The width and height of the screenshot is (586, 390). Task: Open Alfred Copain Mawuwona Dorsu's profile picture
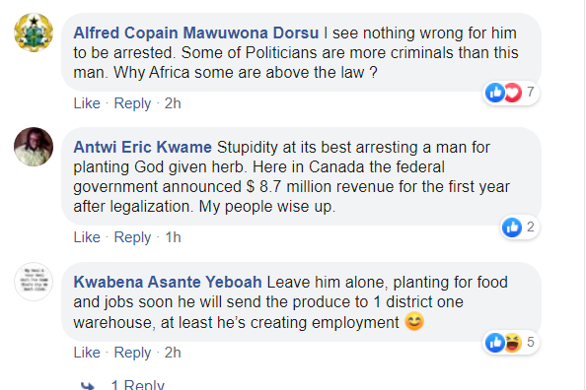point(34,32)
